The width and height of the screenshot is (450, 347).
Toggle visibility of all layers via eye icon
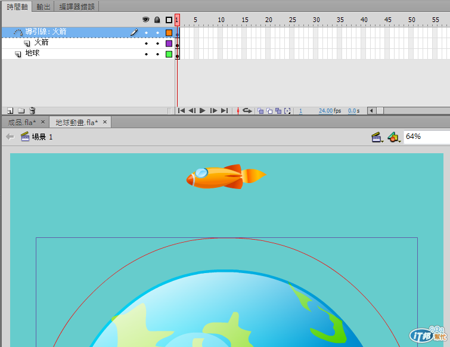tap(146, 20)
